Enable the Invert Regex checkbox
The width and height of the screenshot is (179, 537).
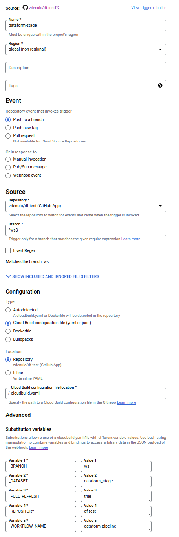point(8,250)
